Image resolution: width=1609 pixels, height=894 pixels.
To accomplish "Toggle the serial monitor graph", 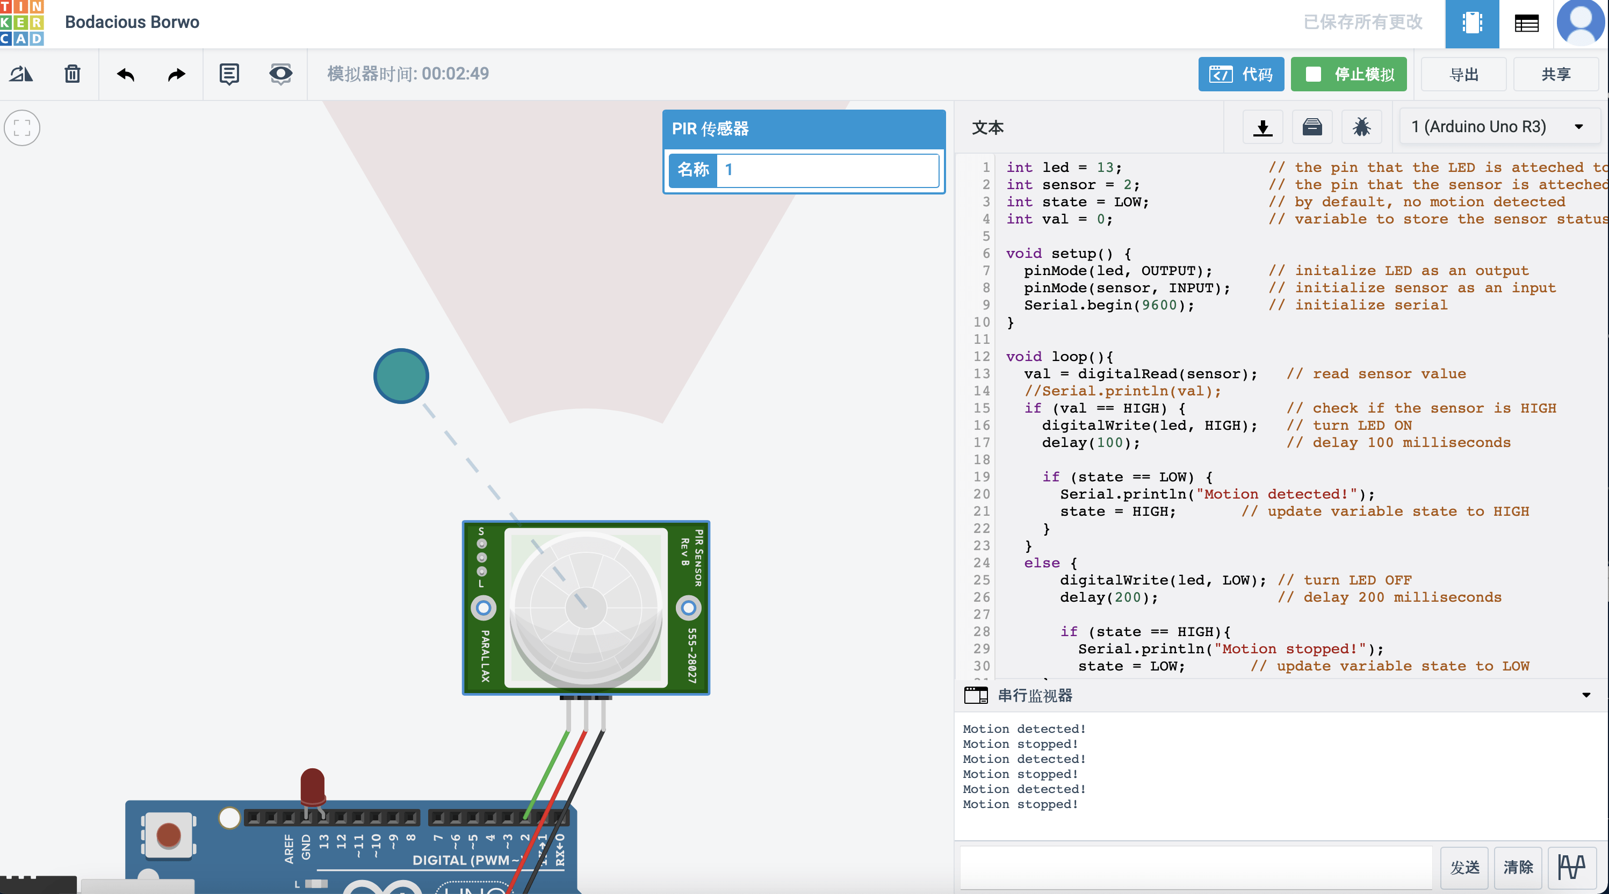I will tap(1571, 867).
